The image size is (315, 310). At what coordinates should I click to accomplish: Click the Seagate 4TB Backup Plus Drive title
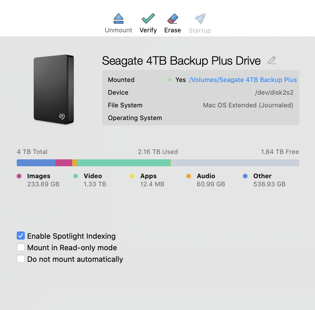pos(181,61)
